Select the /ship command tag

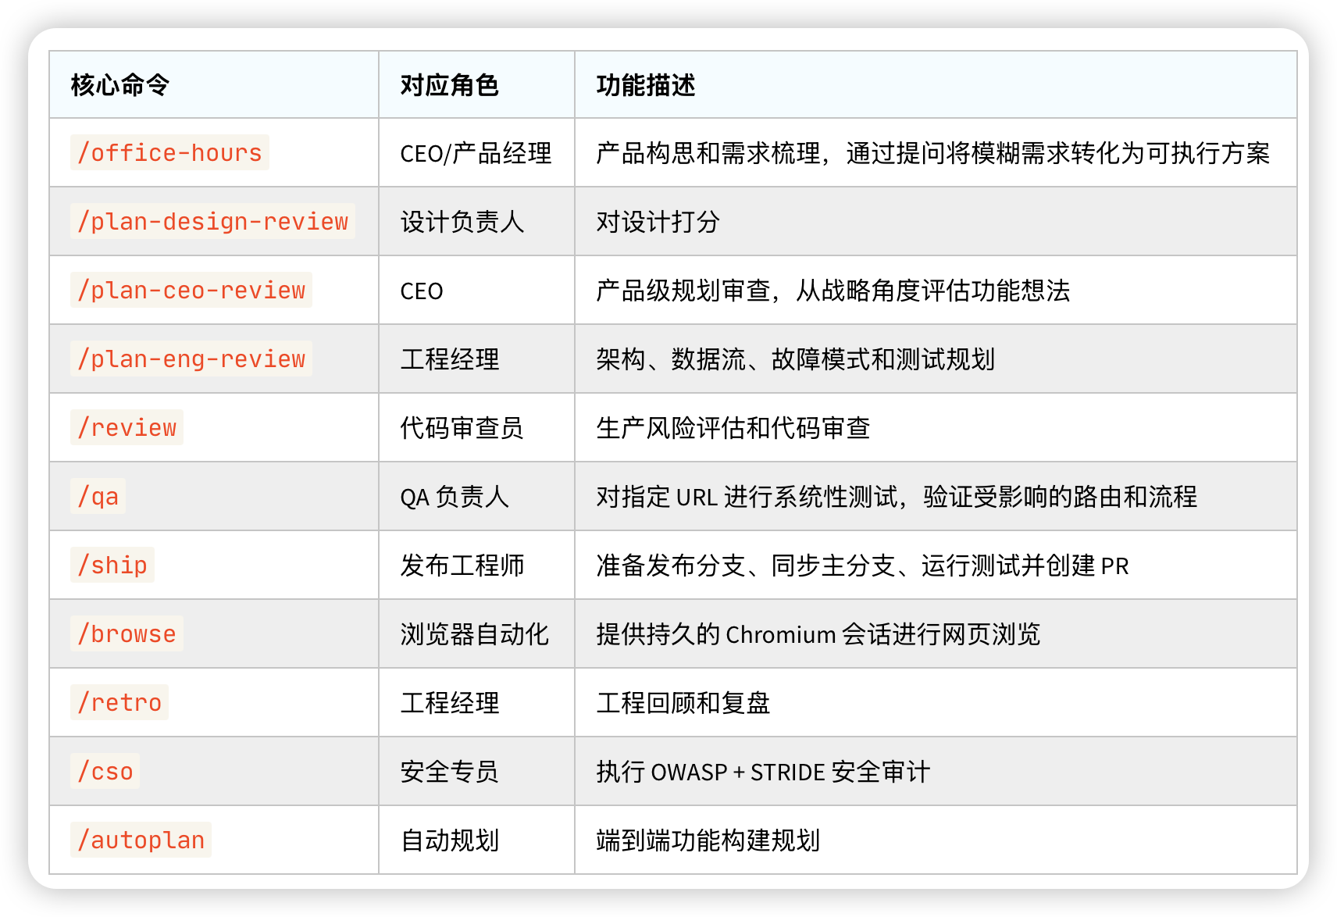coord(112,565)
